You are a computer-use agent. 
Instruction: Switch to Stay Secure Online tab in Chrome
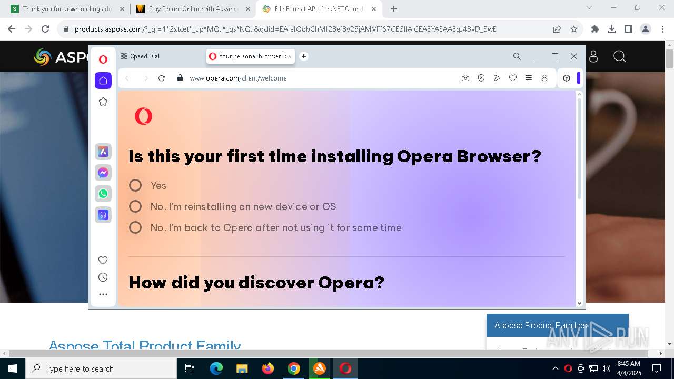tap(193, 9)
